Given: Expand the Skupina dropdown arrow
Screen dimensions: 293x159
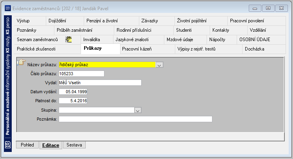Looking at the screenshot, I should click(x=138, y=110).
